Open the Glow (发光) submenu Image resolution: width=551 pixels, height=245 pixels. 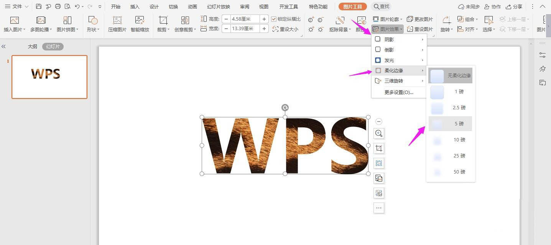pyautogui.click(x=399, y=60)
